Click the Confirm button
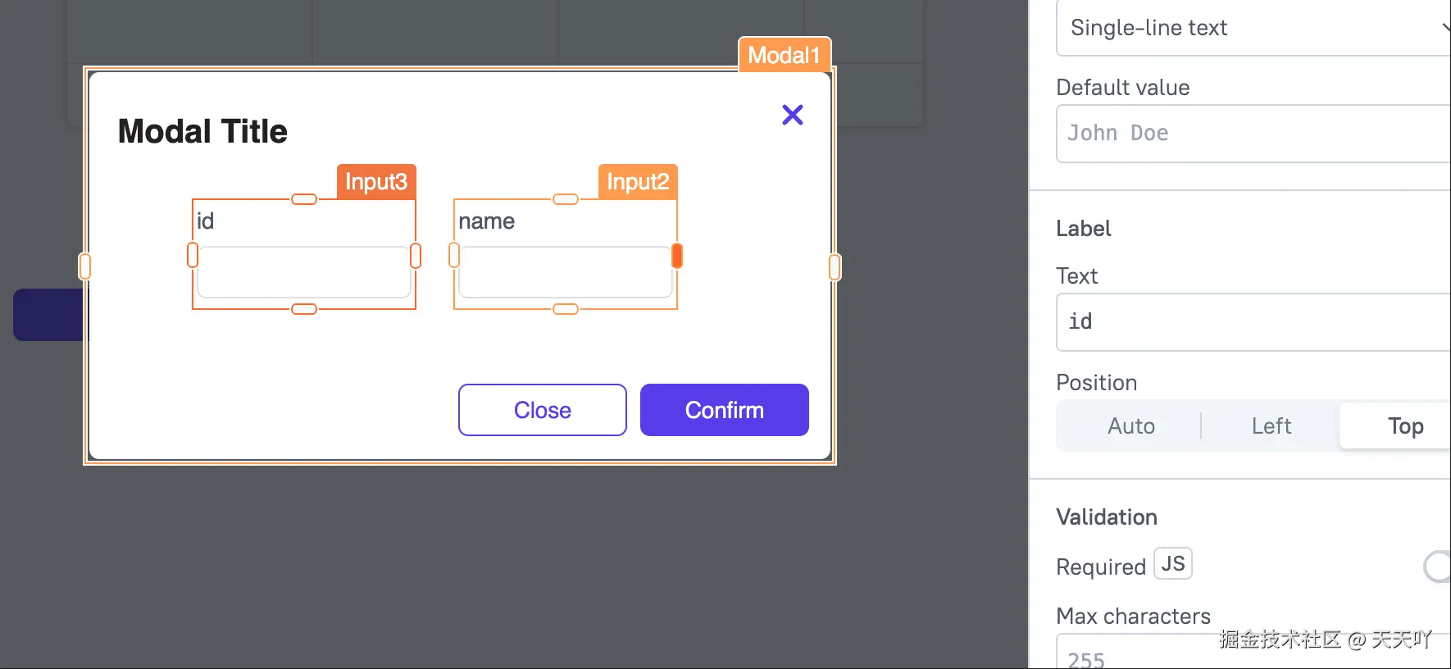This screenshot has width=1451, height=669. click(724, 410)
